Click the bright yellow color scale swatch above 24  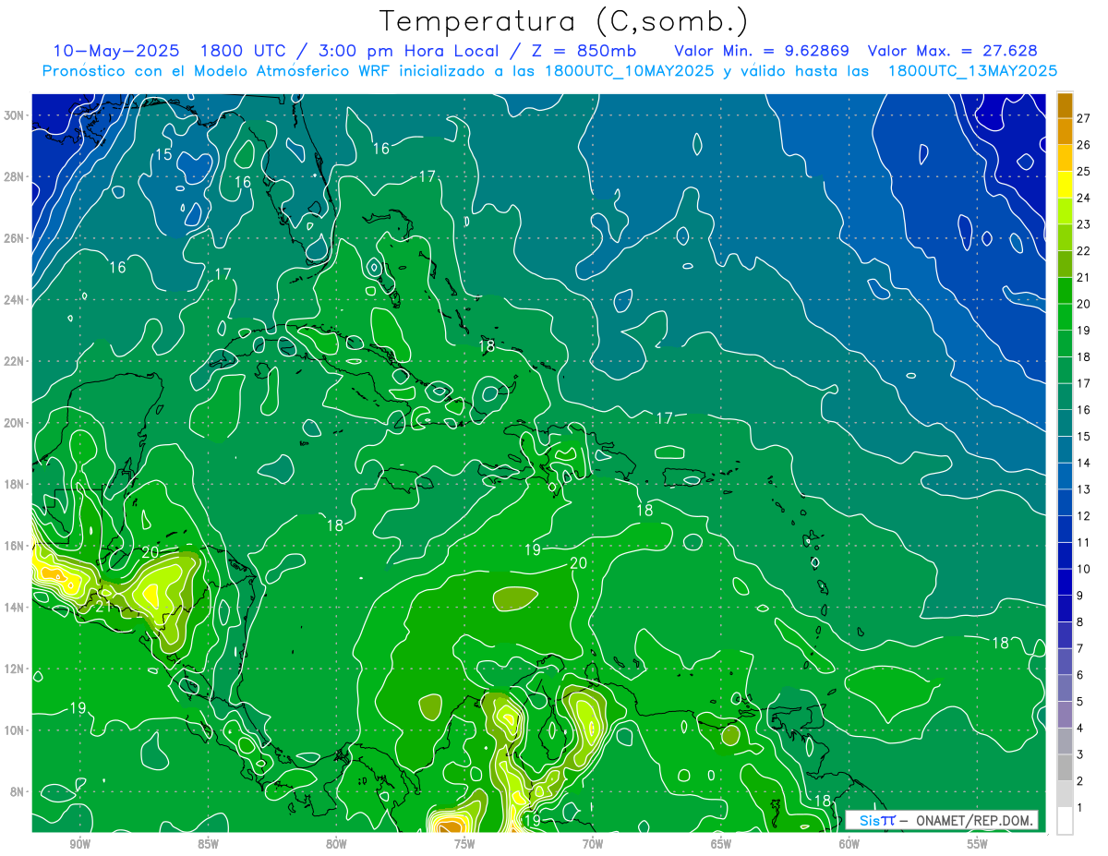pyautogui.click(x=1065, y=184)
